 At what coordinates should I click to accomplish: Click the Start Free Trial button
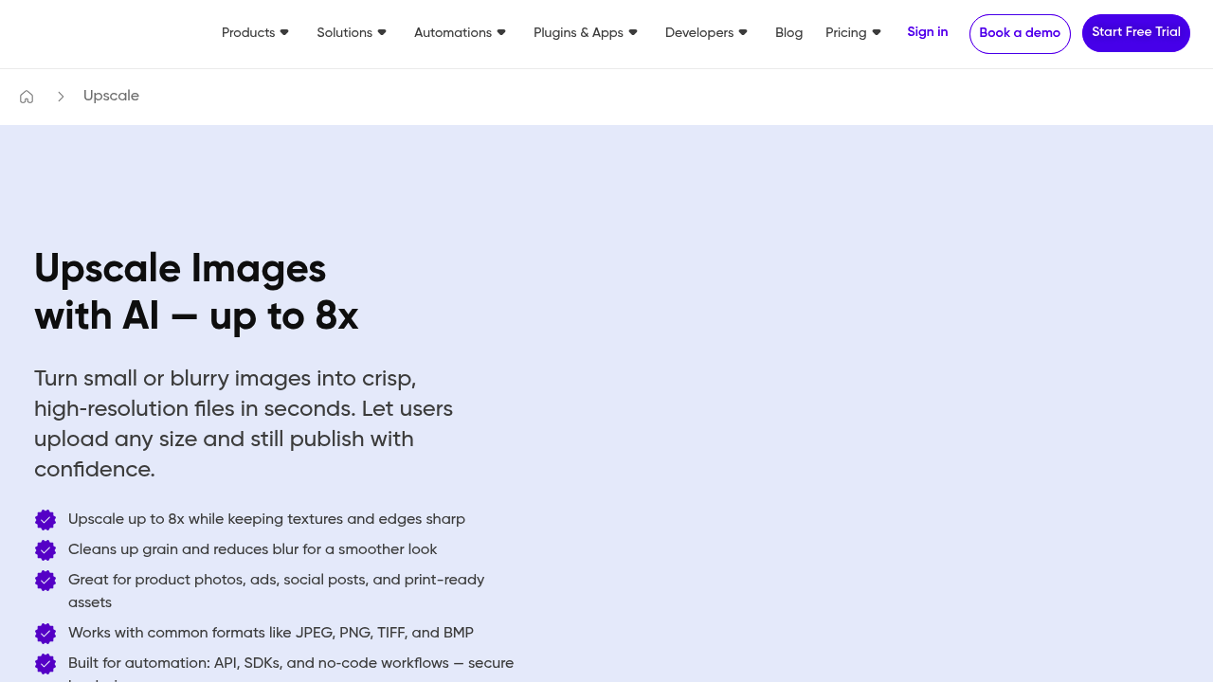(x=1136, y=33)
